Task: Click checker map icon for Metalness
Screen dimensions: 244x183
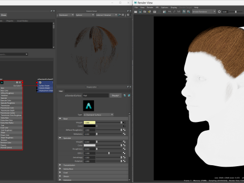Action: pyautogui.click(x=124, y=134)
